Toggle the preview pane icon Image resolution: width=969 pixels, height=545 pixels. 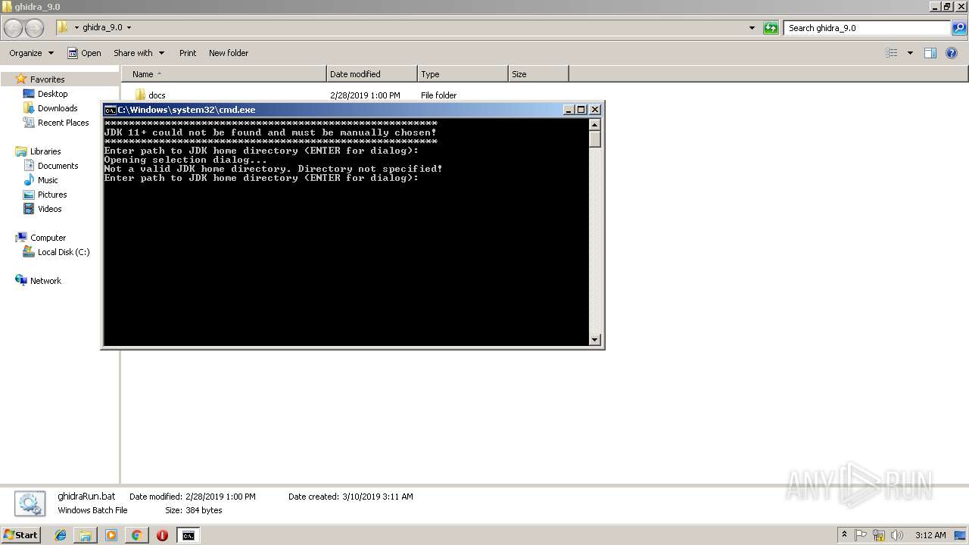tap(930, 53)
